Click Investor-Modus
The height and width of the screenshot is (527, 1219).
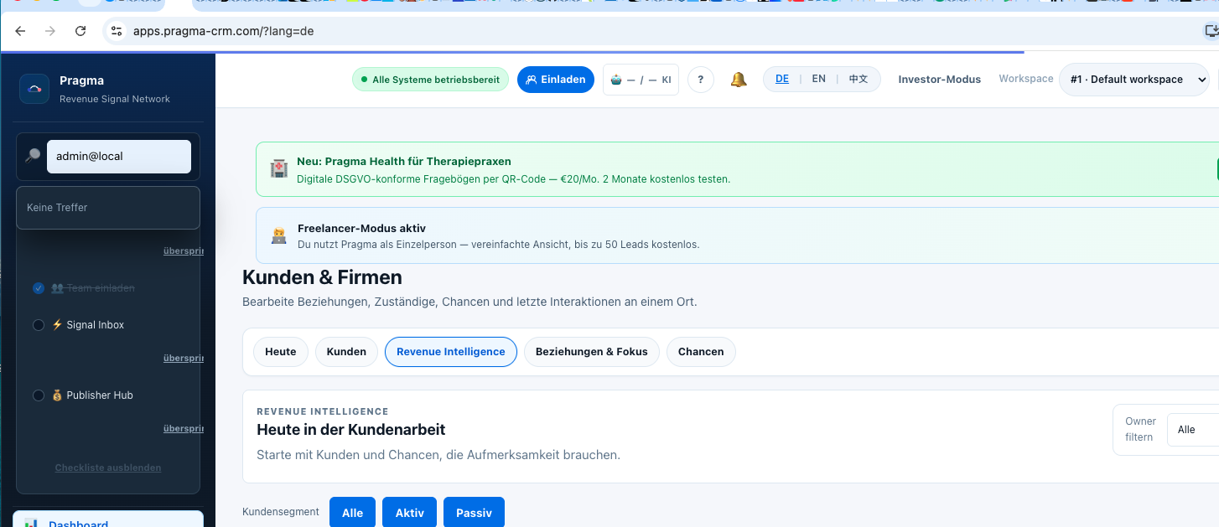point(939,80)
